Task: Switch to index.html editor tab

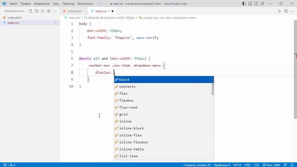Action: click(x=74, y=11)
